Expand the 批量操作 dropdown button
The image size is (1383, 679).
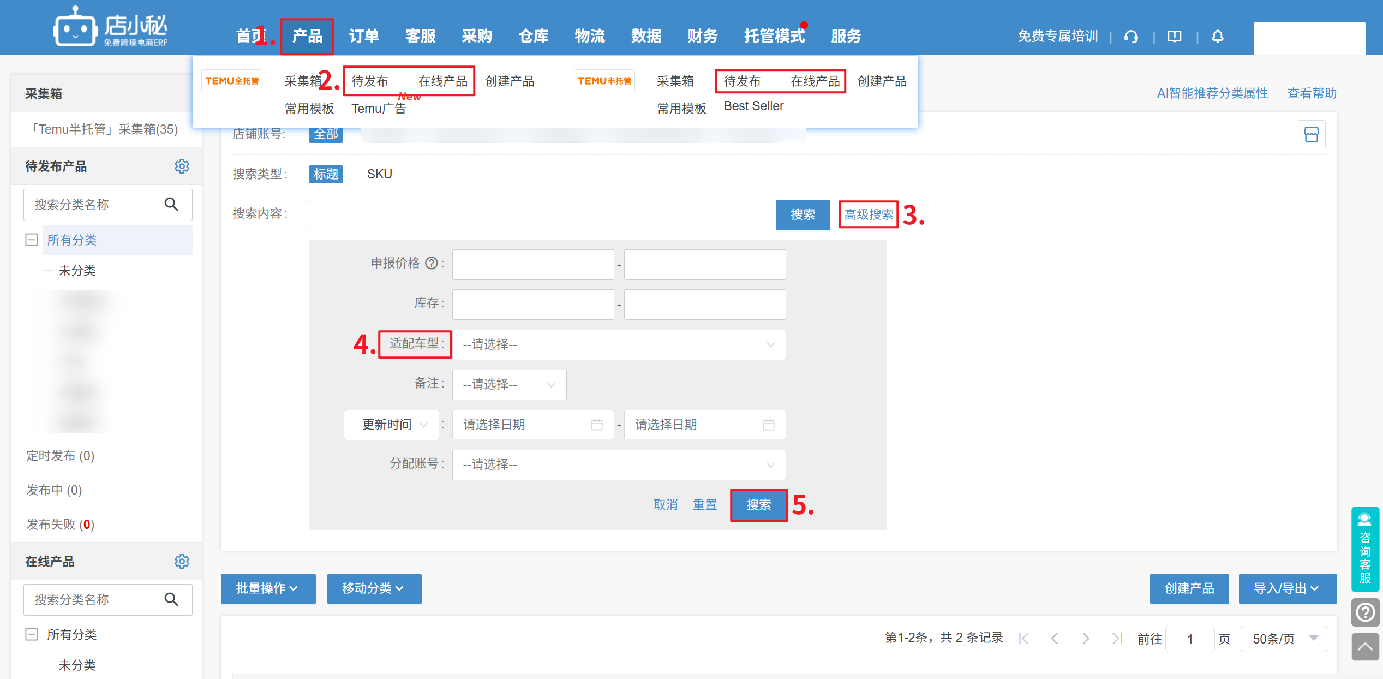coord(267,588)
